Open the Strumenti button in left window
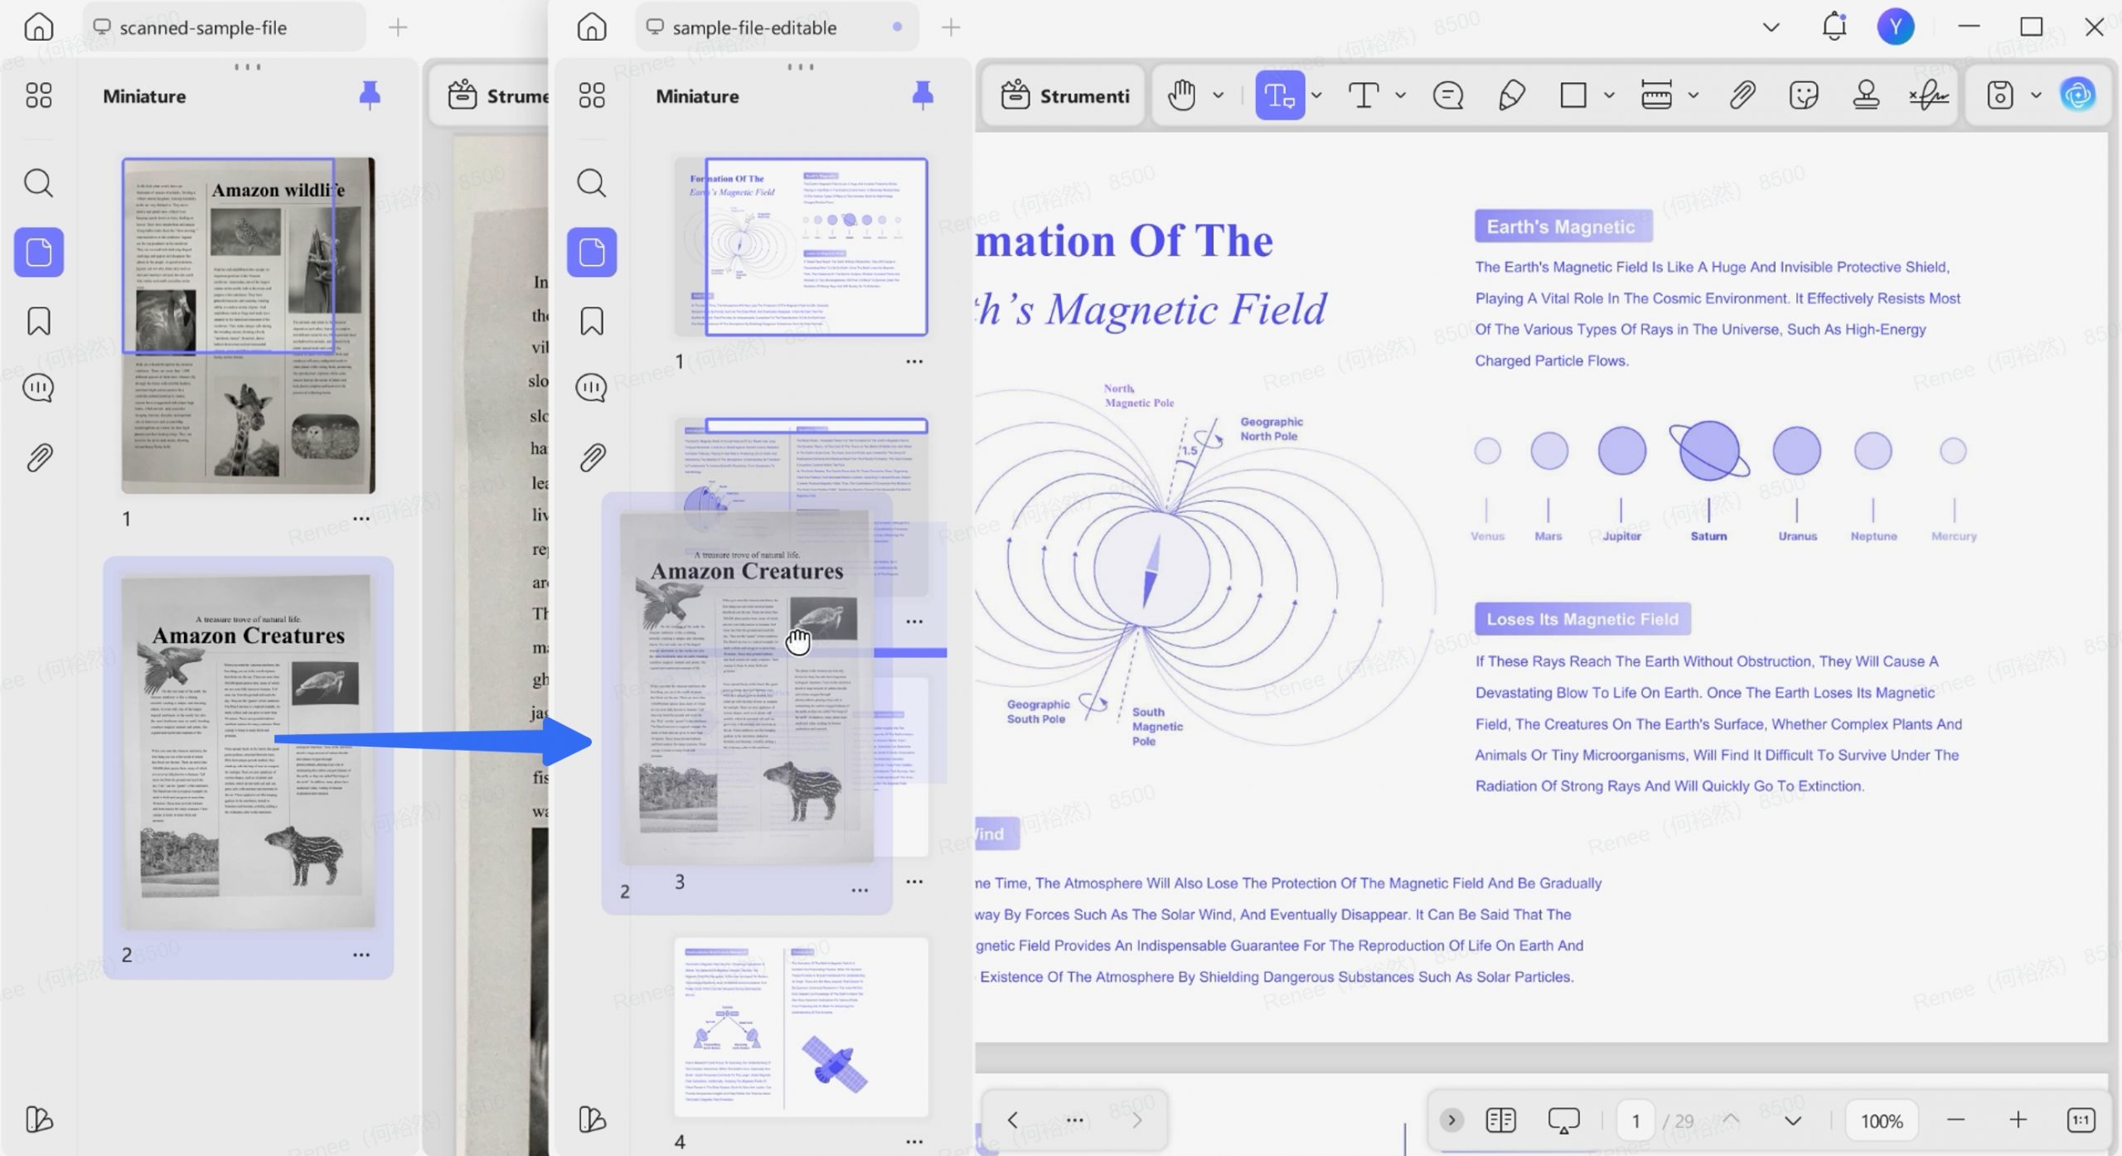 (x=497, y=96)
